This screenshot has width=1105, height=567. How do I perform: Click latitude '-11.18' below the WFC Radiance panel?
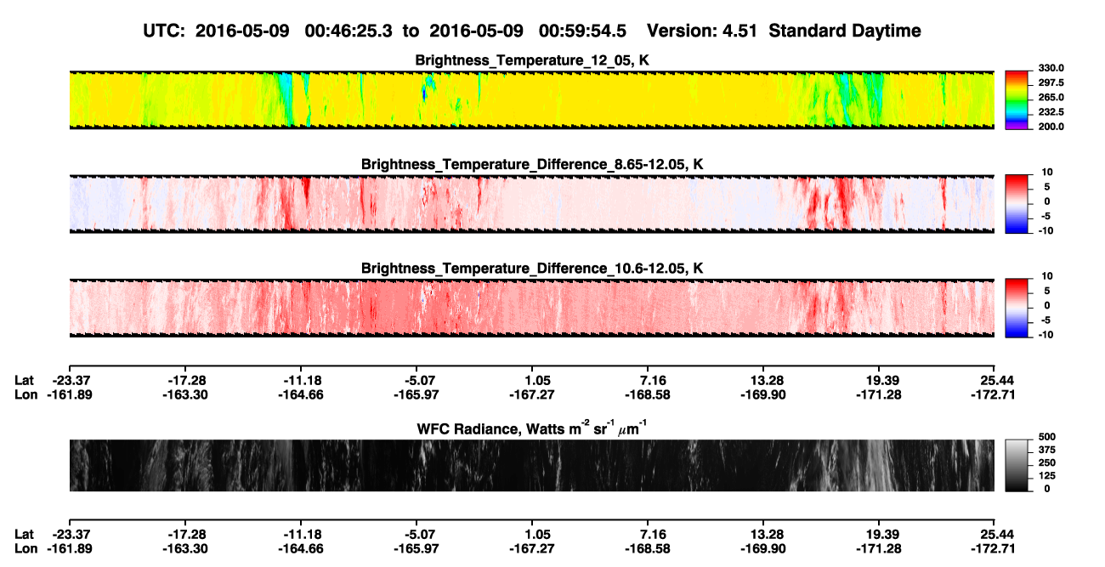303,534
